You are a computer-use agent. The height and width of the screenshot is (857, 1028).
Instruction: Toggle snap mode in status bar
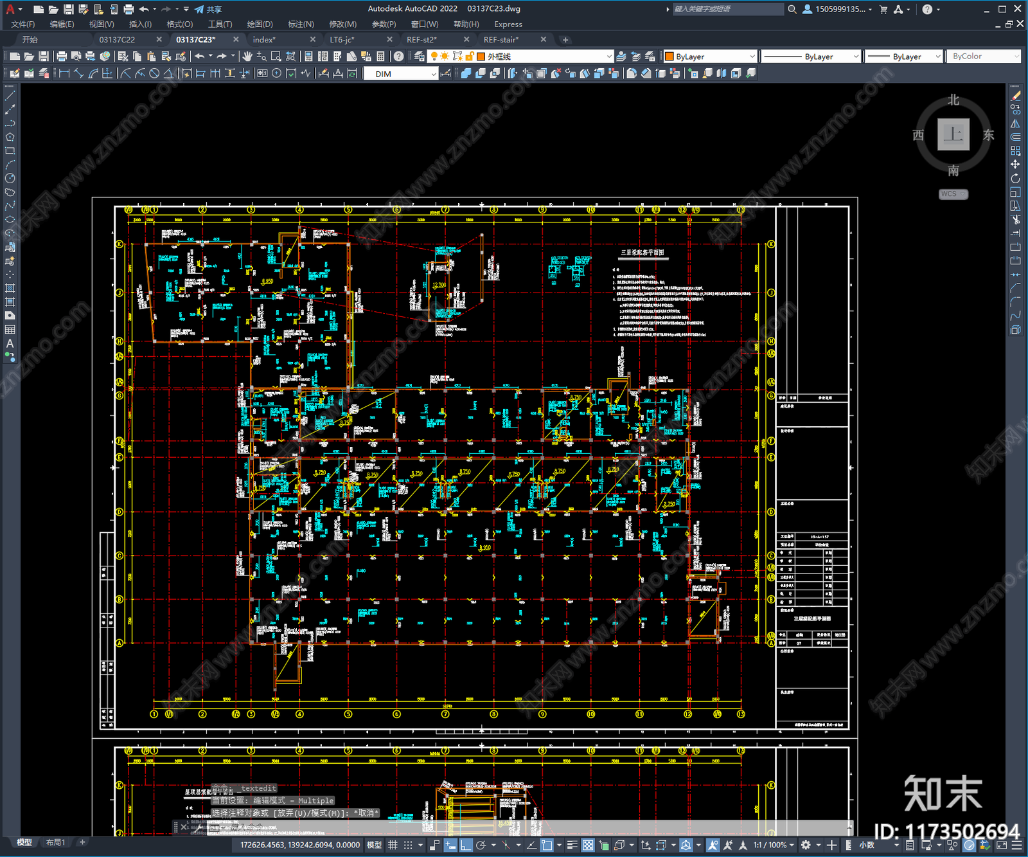click(407, 845)
